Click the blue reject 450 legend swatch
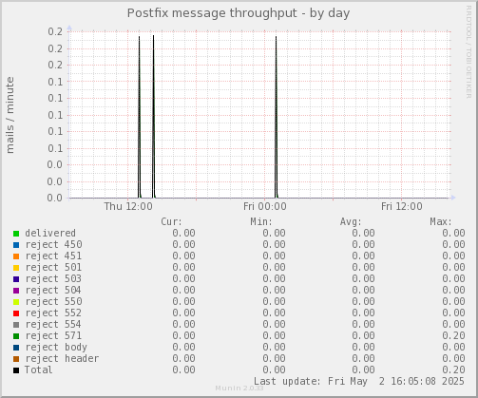478x398 pixels. (16, 245)
